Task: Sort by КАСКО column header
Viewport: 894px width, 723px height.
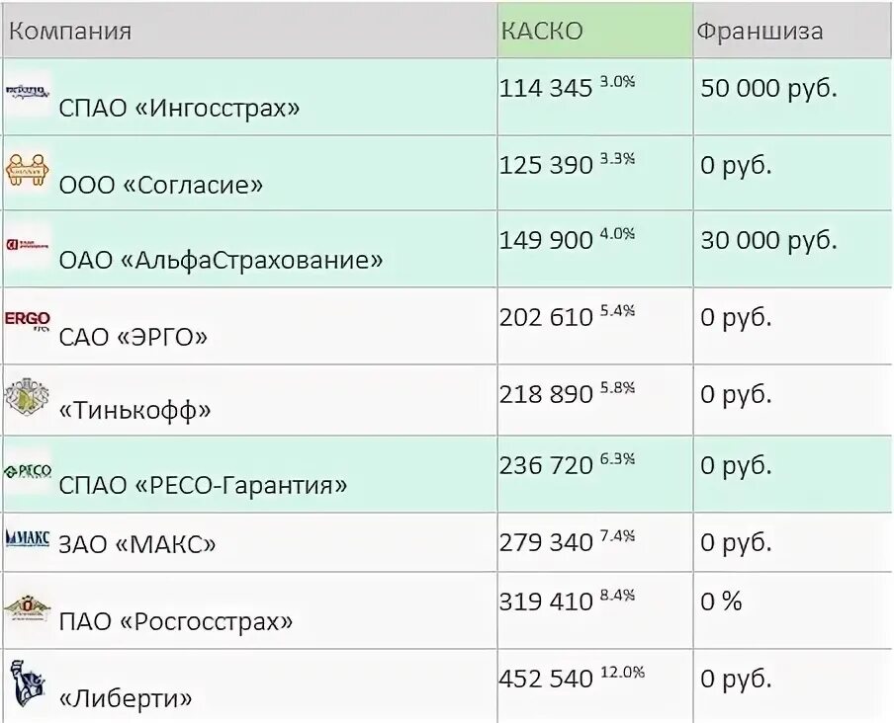Action: pos(542,31)
